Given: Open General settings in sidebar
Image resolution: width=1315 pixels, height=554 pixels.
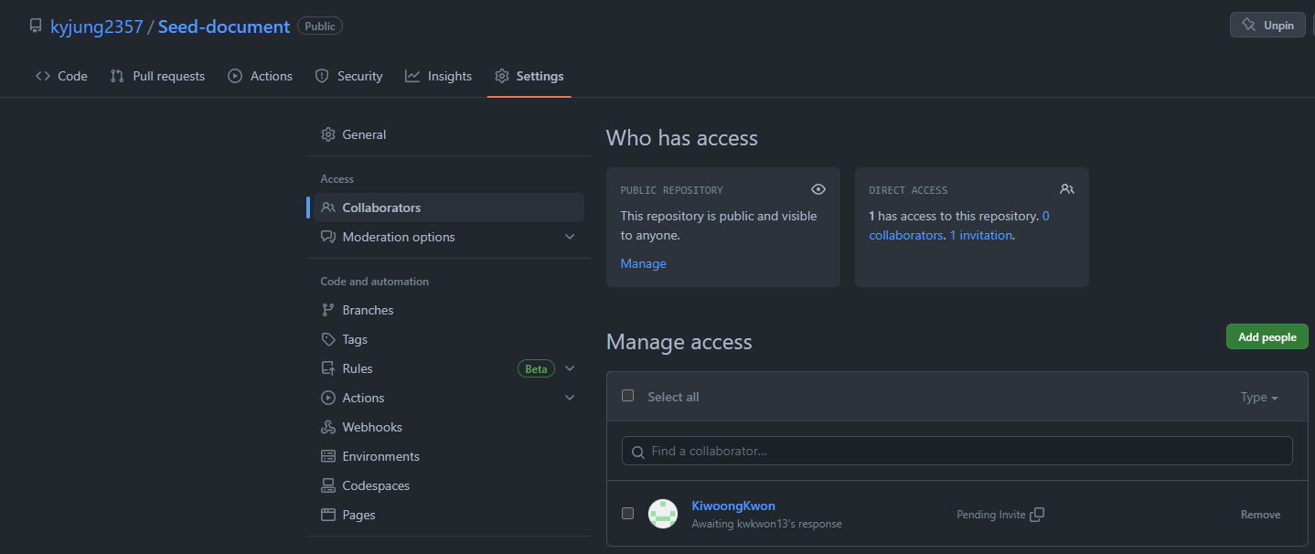Looking at the screenshot, I should point(449,134).
